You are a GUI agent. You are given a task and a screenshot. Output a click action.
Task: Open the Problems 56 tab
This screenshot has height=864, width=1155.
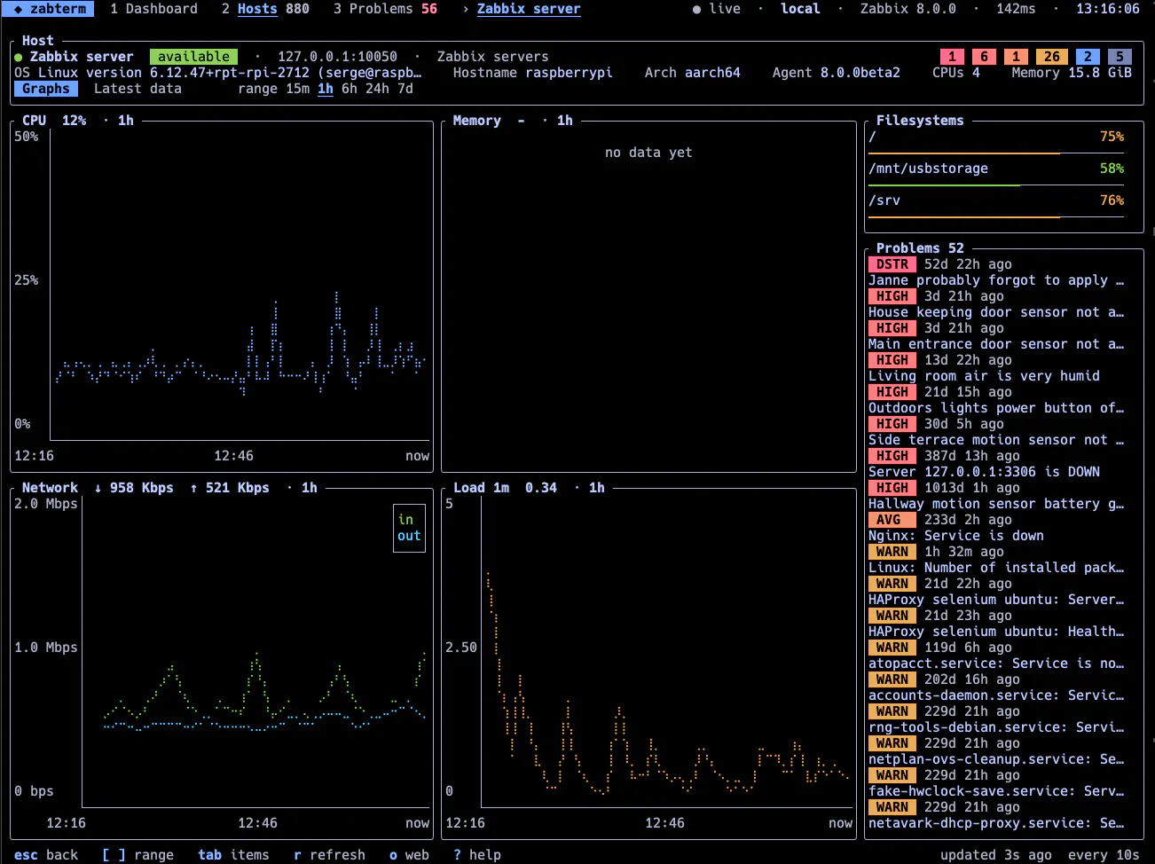pos(385,9)
